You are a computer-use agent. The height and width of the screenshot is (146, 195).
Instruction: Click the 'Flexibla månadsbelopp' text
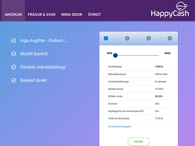tap(43, 67)
